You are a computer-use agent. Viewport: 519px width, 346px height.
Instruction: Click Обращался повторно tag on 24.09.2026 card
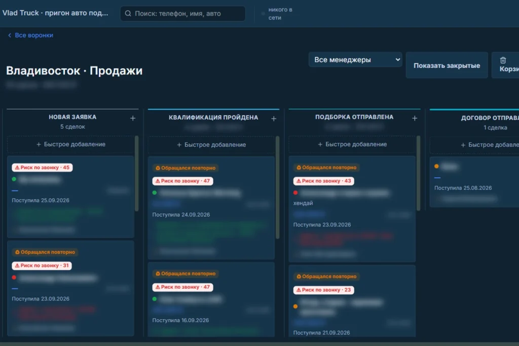tap(186, 168)
